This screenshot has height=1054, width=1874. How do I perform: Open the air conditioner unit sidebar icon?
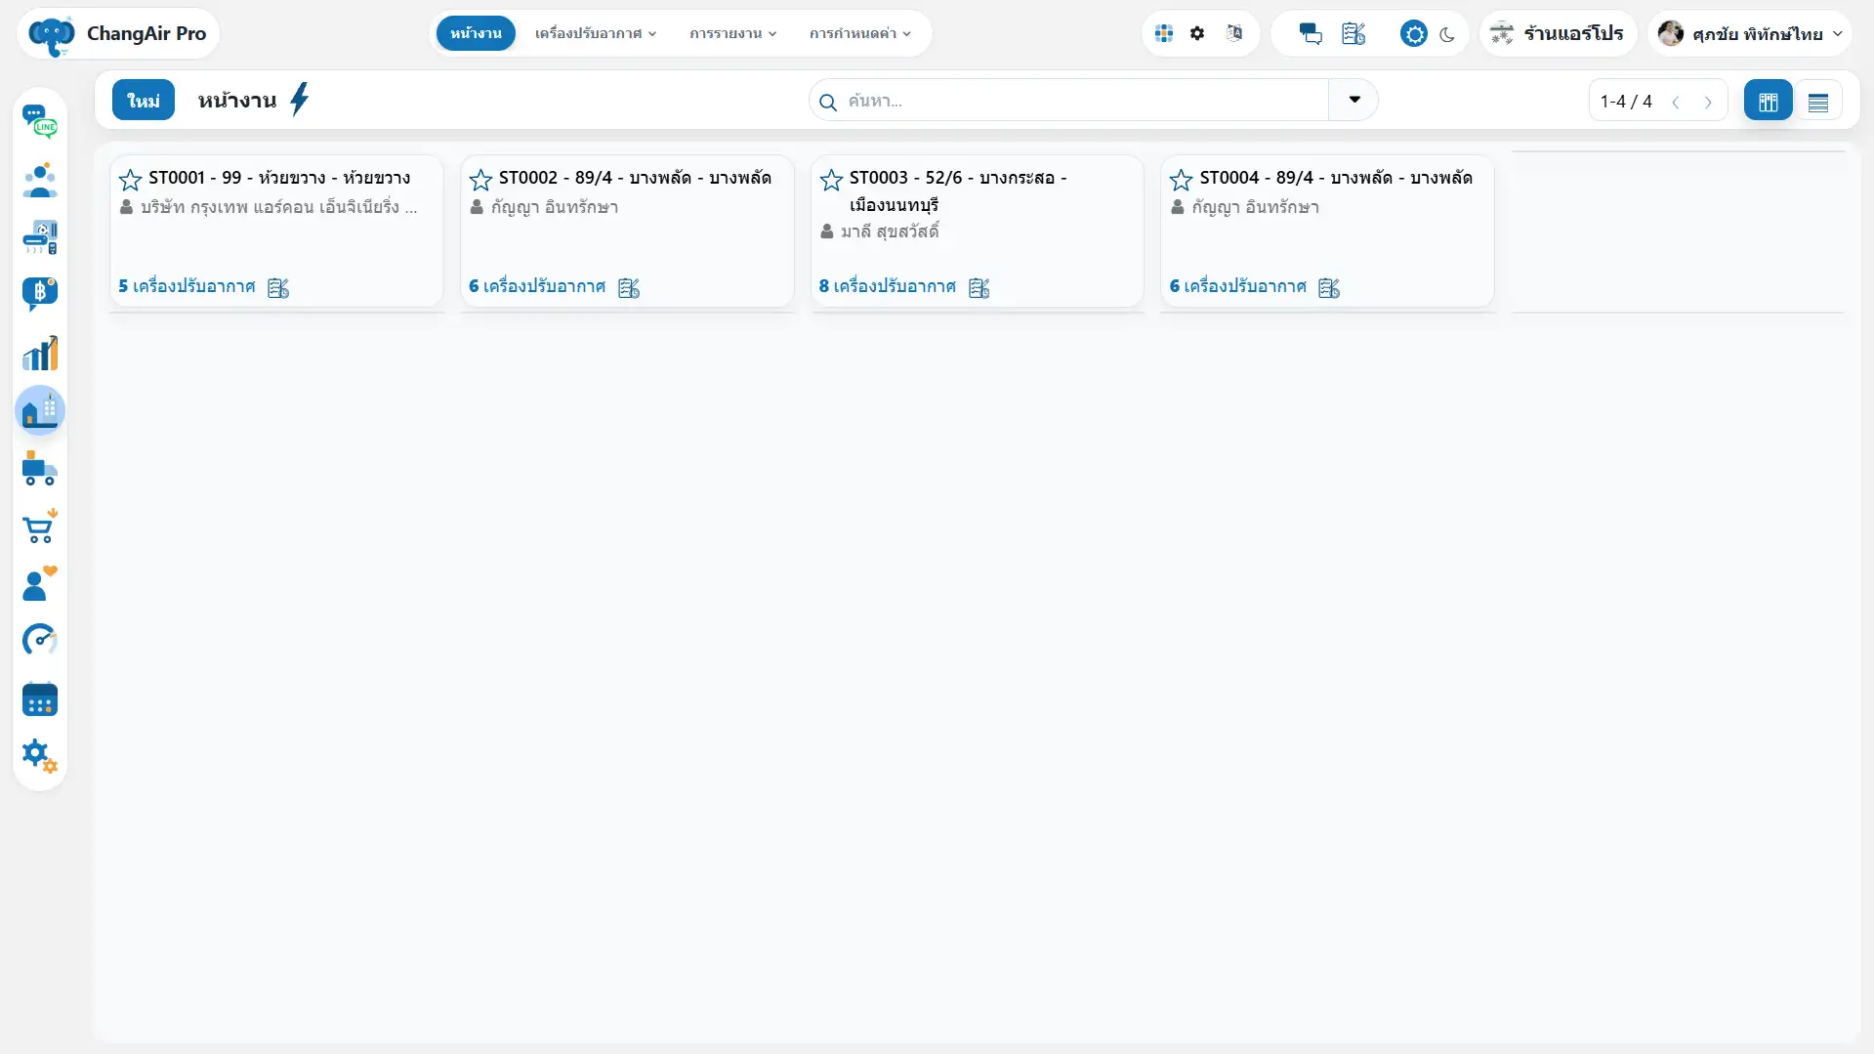(x=40, y=237)
